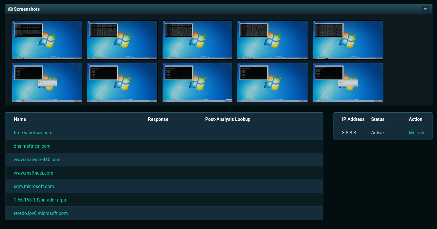
Task: Open fourth screenshot thumbnail in bottom row
Action: click(273, 83)
